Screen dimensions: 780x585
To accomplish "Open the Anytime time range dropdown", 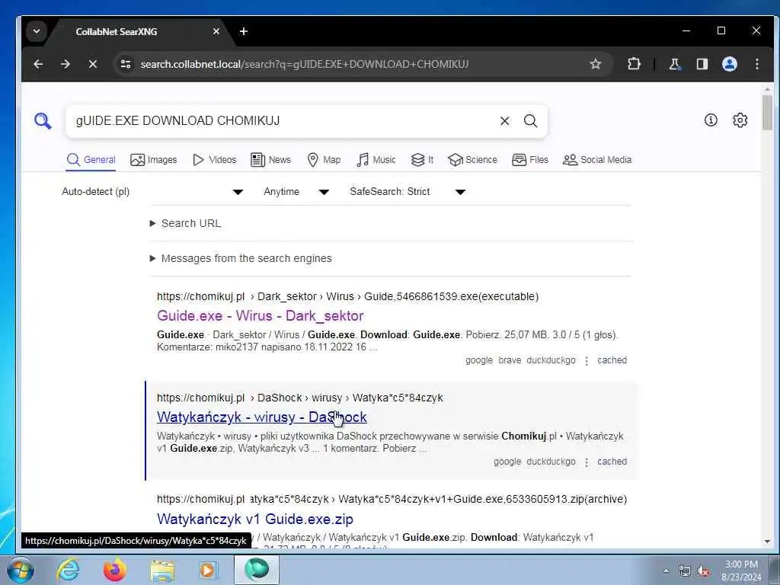I will [x=296, y=191].
